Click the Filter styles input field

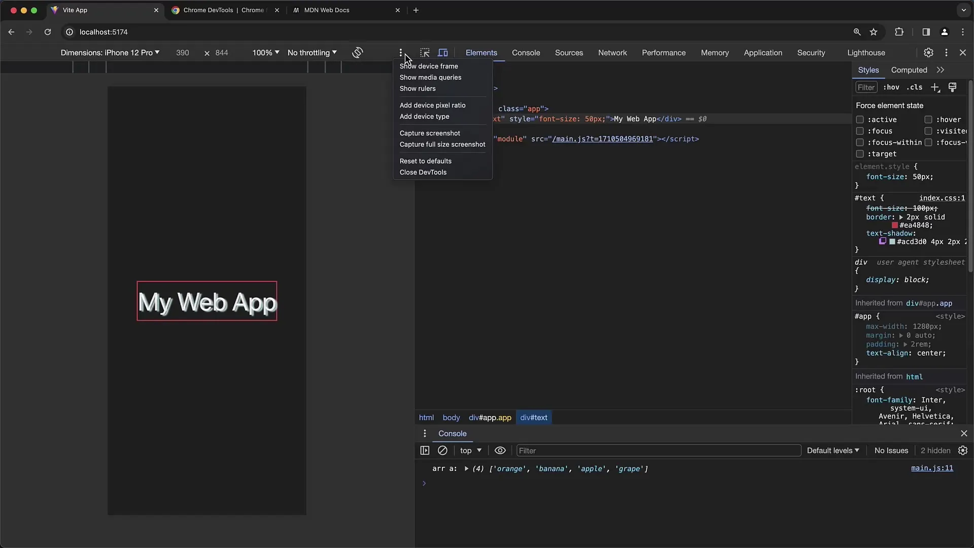click(866, 87)
